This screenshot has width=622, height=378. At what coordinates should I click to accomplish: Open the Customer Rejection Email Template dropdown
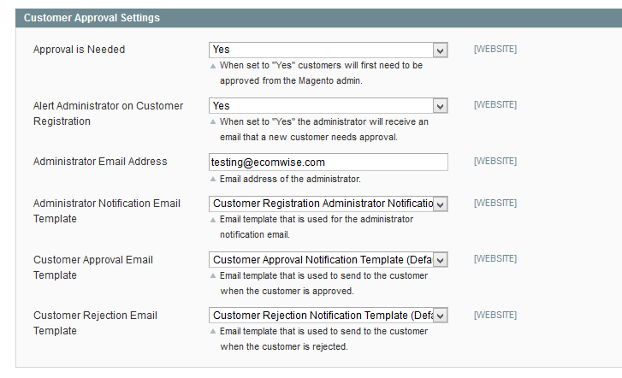328,316
